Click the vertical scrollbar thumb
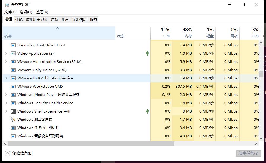The image size is (266, 163). [261, 74]
